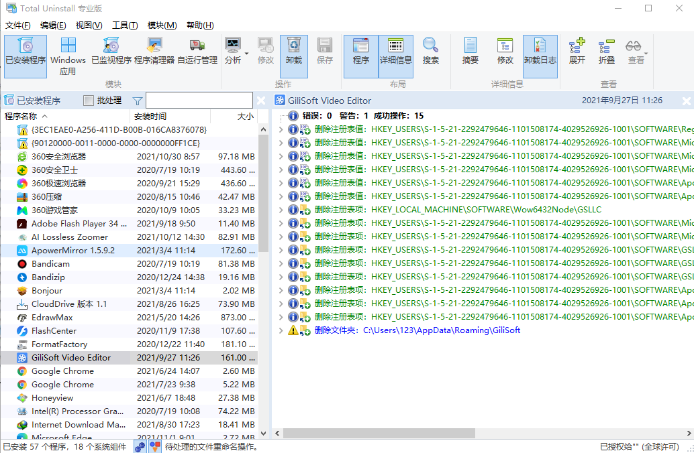Open the Windows 应用 module
Screen dimensions: 694x453
click(x=68, y=56)
